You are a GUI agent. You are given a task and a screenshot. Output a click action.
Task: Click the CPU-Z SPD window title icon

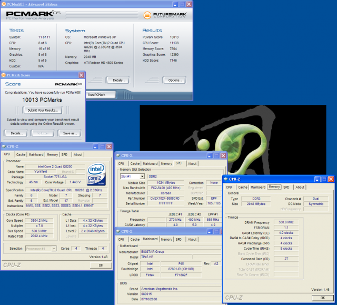[x=118, y=155]
